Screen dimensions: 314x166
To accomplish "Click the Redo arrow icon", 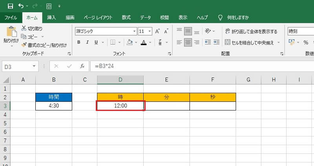I will pyautogui.click(x=35, y=6).
